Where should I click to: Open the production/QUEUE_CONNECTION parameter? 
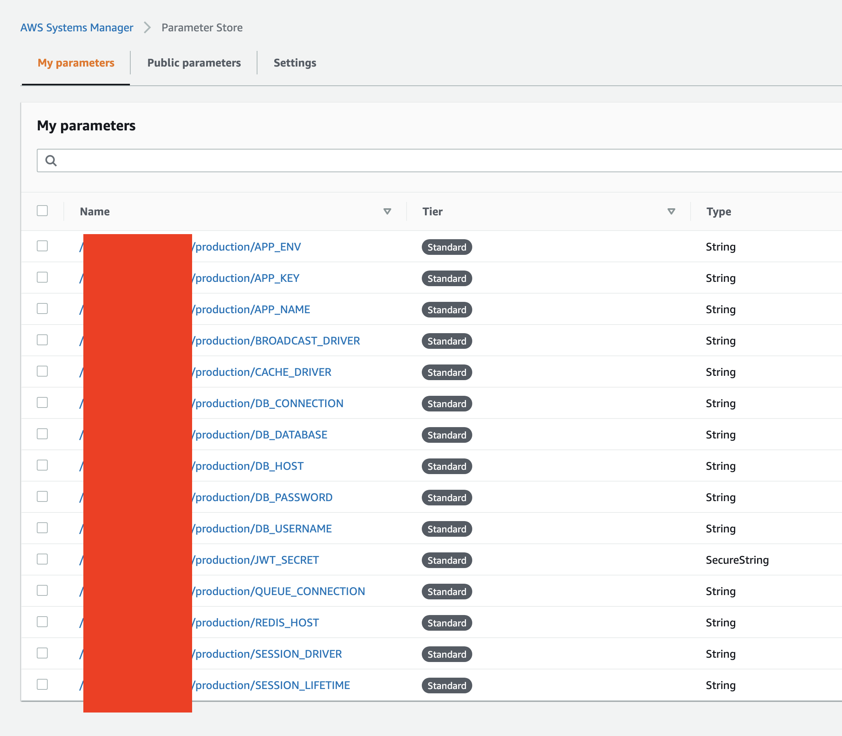(279, 592)
